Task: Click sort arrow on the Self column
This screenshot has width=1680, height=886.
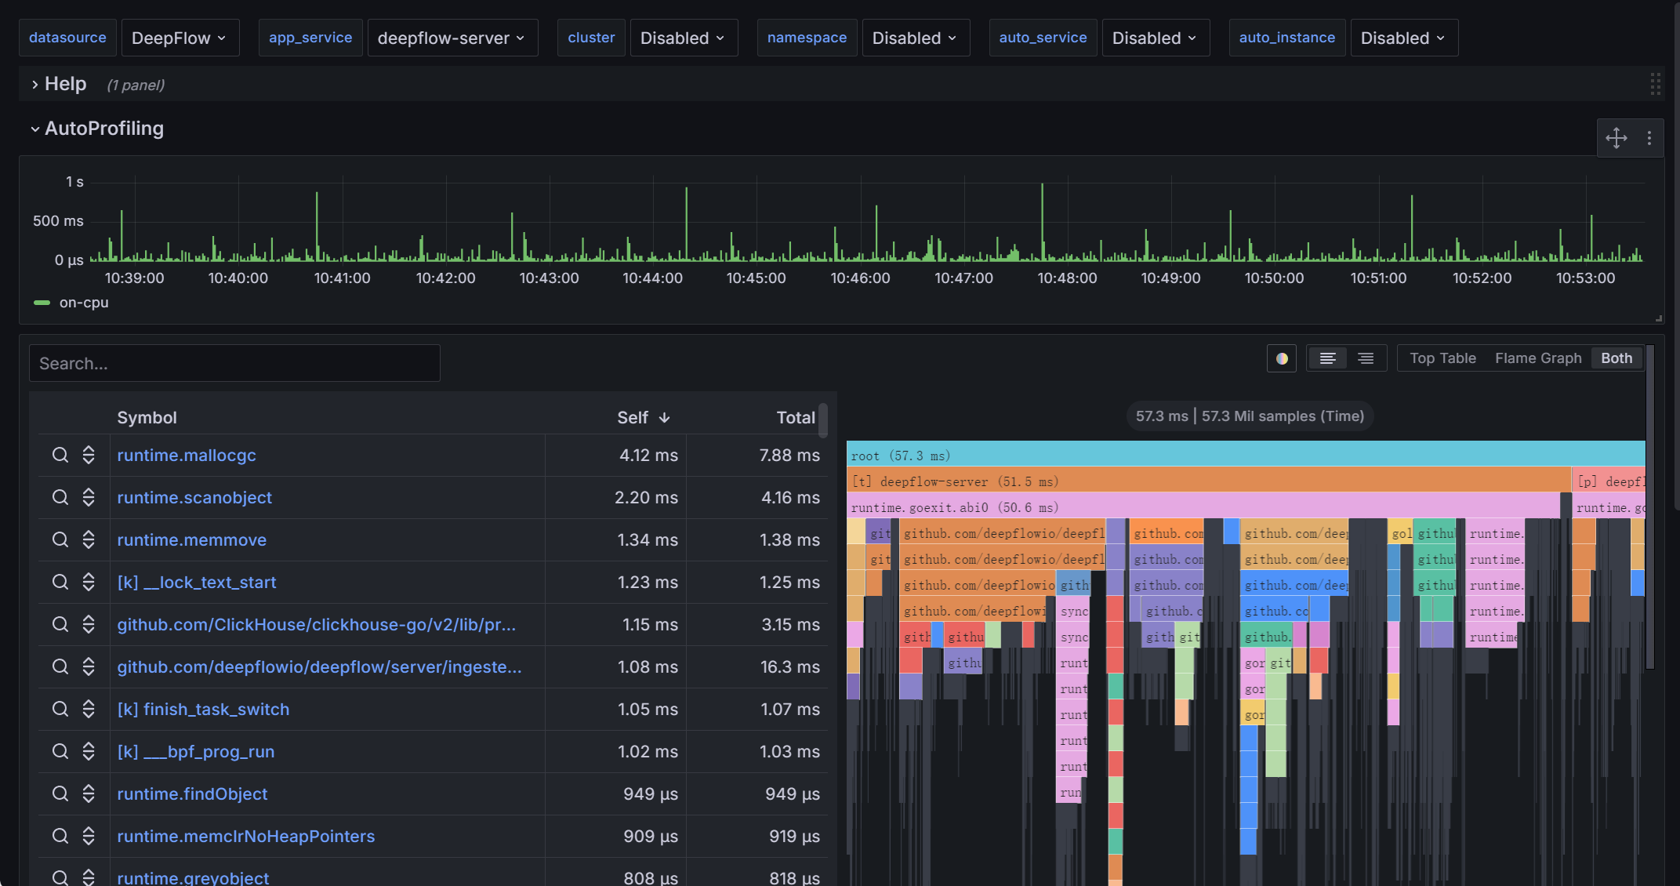Action: [665, 418]
